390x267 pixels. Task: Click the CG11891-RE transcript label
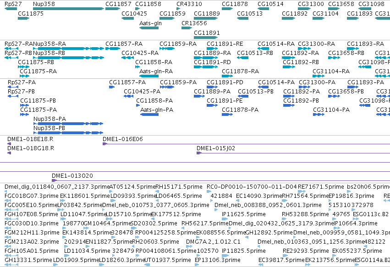(225, 44)
